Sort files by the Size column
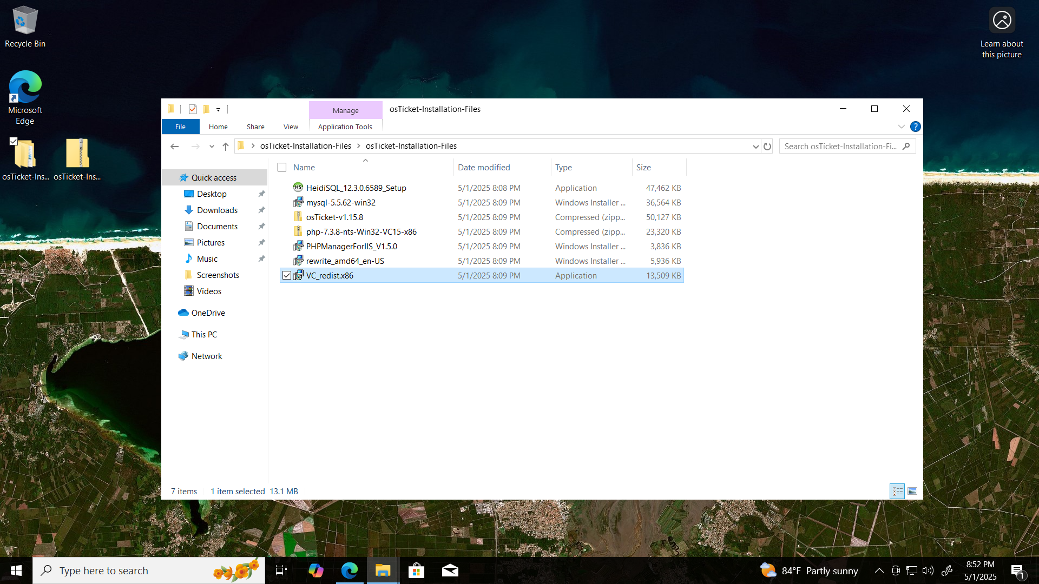1039x584 pixels. [x=659, y=167]
